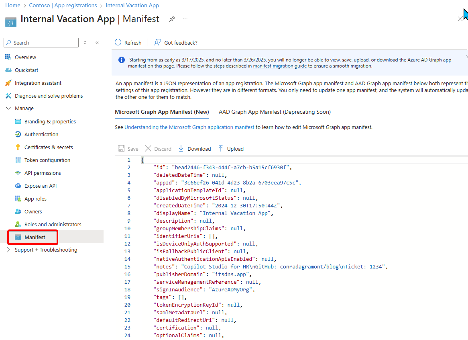Screen dimensions: 468x340
Task: Click the API permissions icon
Action: [18, 173]
